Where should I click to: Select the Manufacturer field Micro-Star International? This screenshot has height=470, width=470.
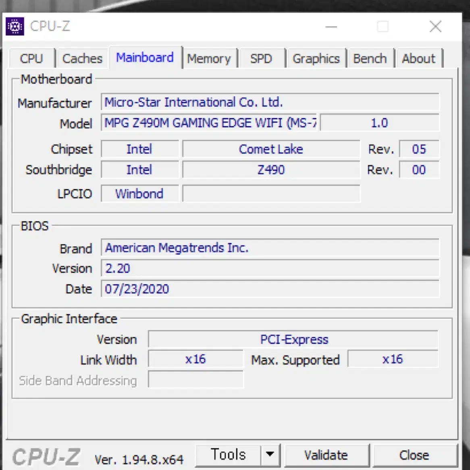click(270, 102)
